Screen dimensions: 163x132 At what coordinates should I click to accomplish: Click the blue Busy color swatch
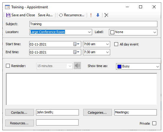pyautogui.click(x=119, y=66)
